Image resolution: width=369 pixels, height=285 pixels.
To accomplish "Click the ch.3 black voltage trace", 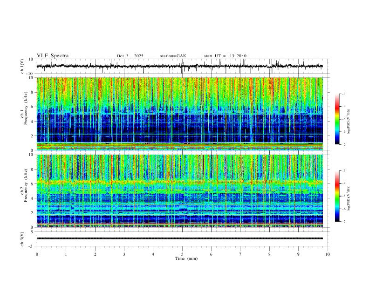I will point(179,238).
